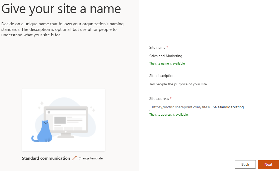The image size is (280, 171).
Task: Click the pencil icon beside Change template
Action: [74, 158]
